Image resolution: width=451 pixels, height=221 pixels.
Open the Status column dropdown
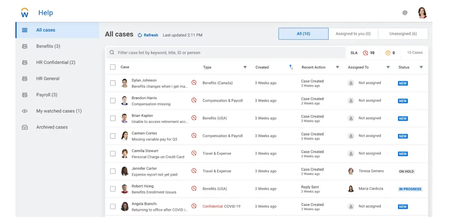coord(422,67)
